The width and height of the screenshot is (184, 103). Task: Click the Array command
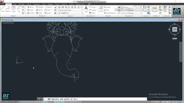tap(48, 13)
